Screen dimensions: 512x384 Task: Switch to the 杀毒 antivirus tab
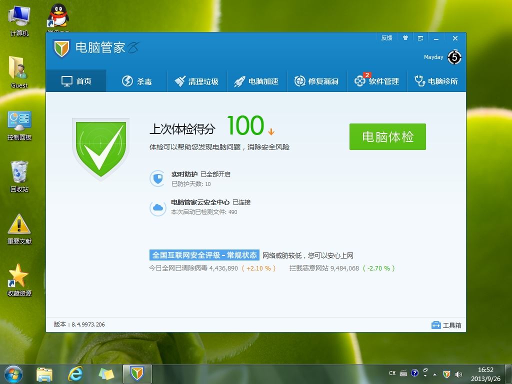click(137, 81)
